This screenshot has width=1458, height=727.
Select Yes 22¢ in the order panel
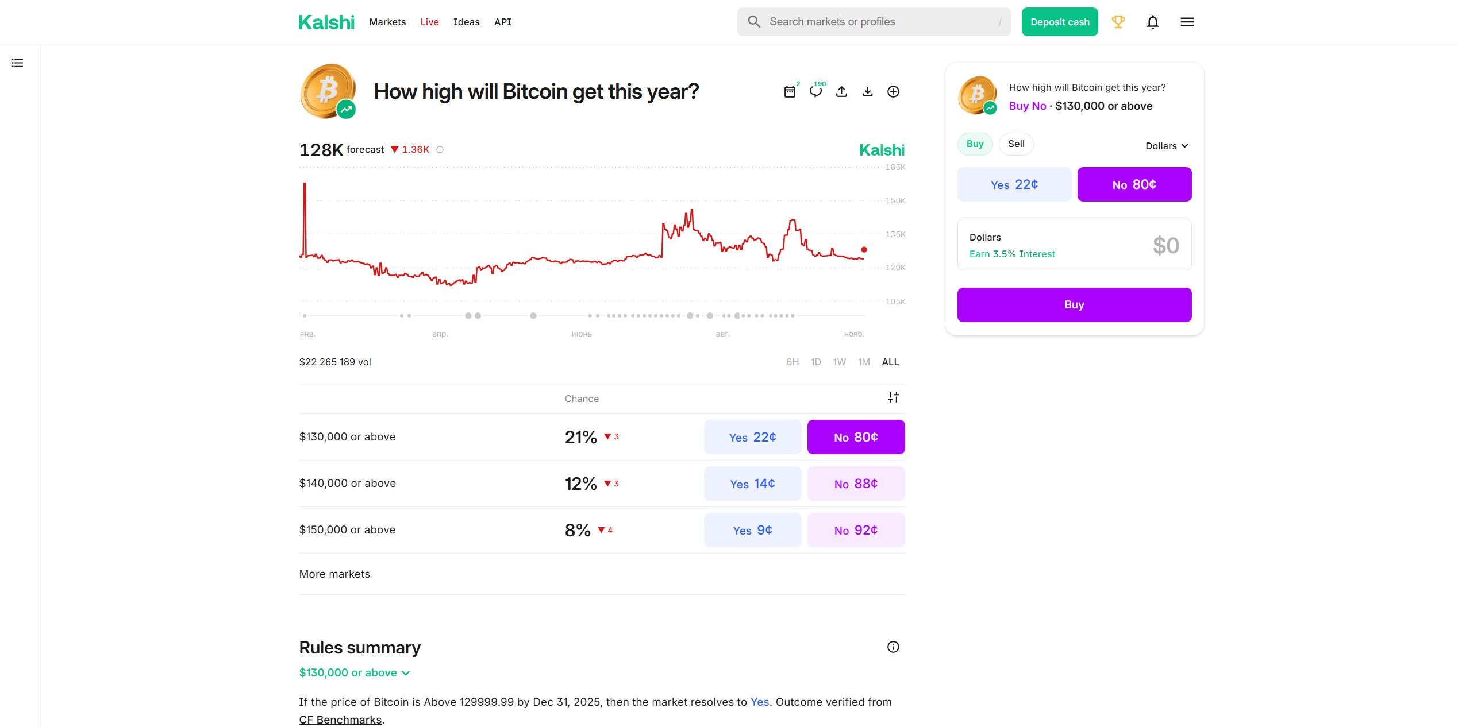click(x=1014, y=184)
